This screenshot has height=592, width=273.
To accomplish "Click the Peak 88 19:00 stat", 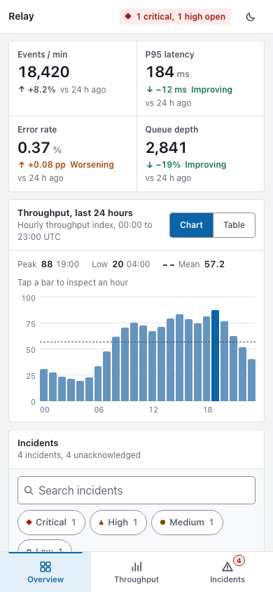I will click(48, 264).
